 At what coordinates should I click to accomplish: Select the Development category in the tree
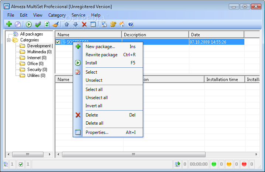40,46
